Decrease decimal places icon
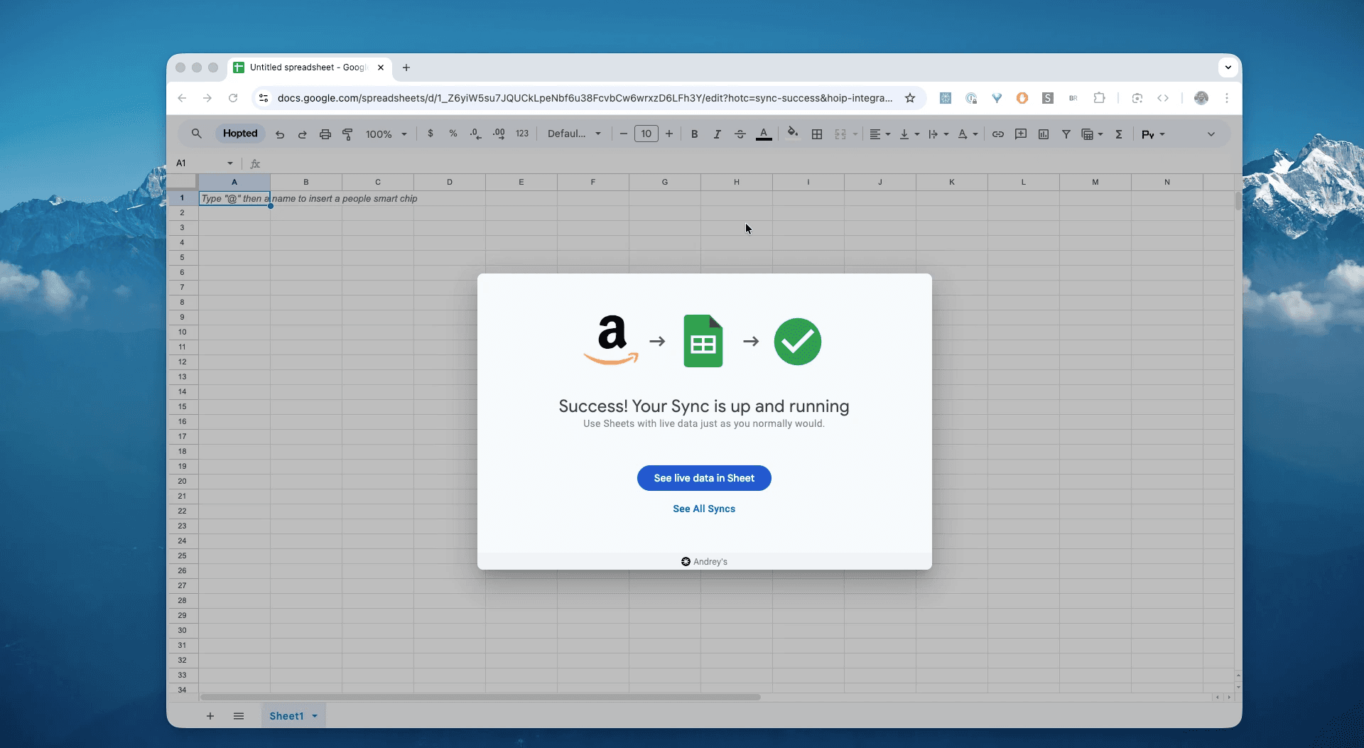The image size is (1364, 748). (475, 134)
